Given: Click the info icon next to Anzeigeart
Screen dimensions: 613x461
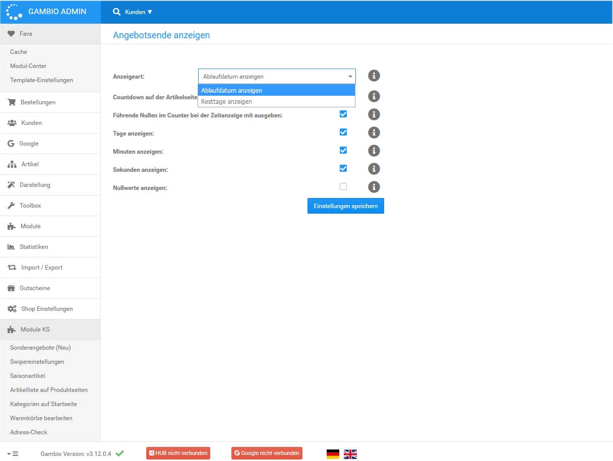Looking at the screenshot, I should click(x=374, y=76).
